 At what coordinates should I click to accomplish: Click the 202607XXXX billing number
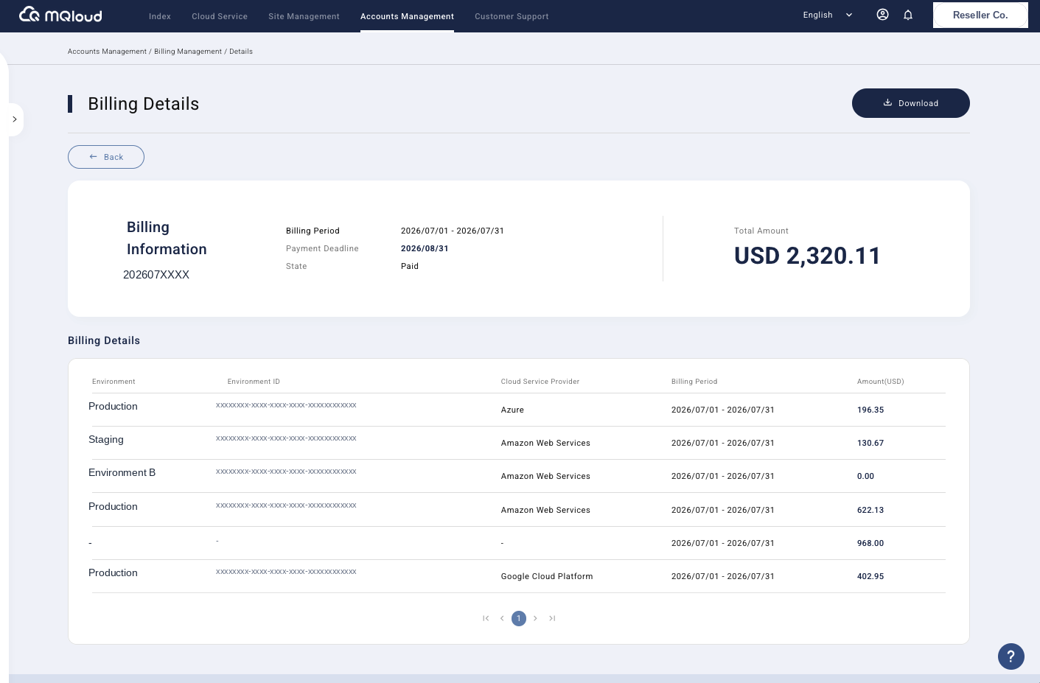pos(156,274)
